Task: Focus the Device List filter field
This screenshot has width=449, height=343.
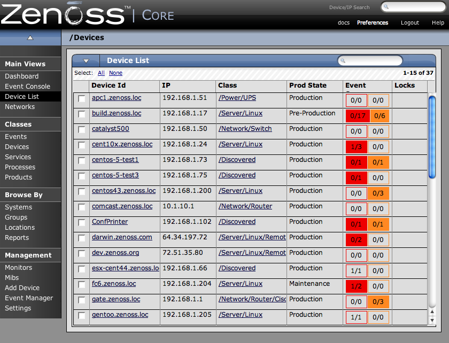Action: 370,61
